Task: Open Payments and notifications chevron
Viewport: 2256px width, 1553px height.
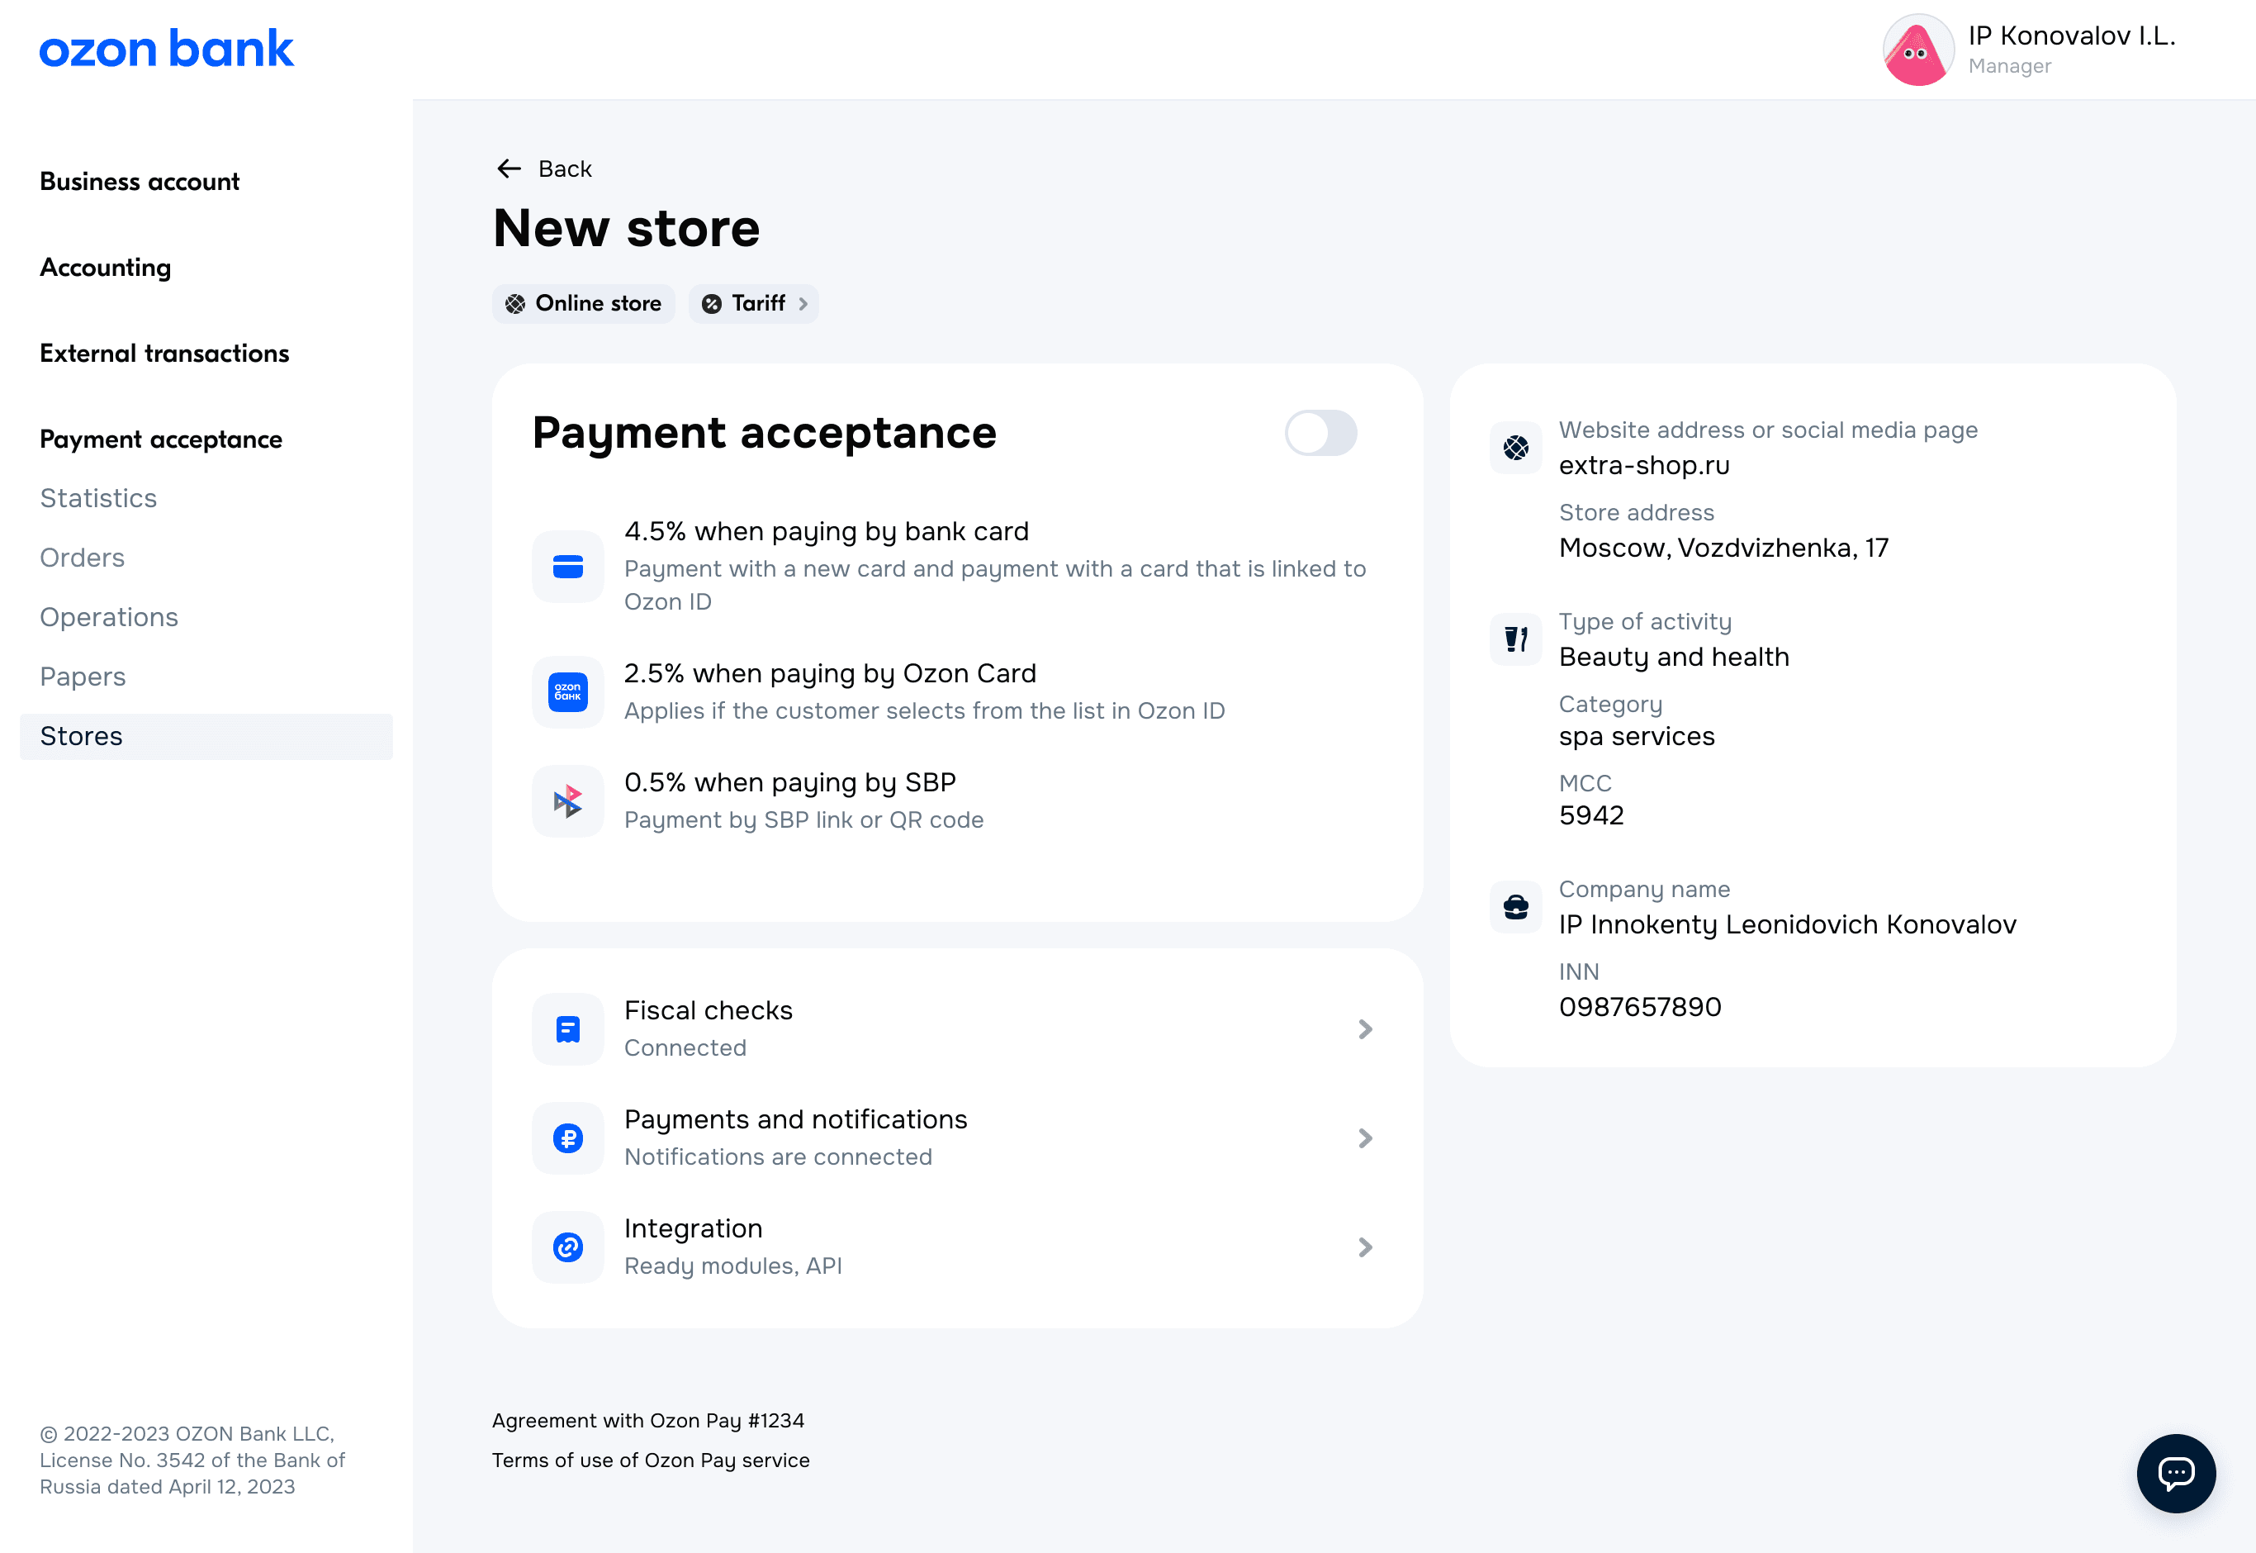Action: point(1365,1137)
